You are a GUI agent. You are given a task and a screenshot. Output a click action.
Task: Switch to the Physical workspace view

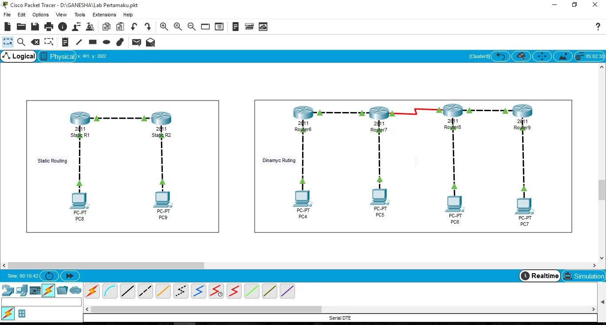(57, 56)
